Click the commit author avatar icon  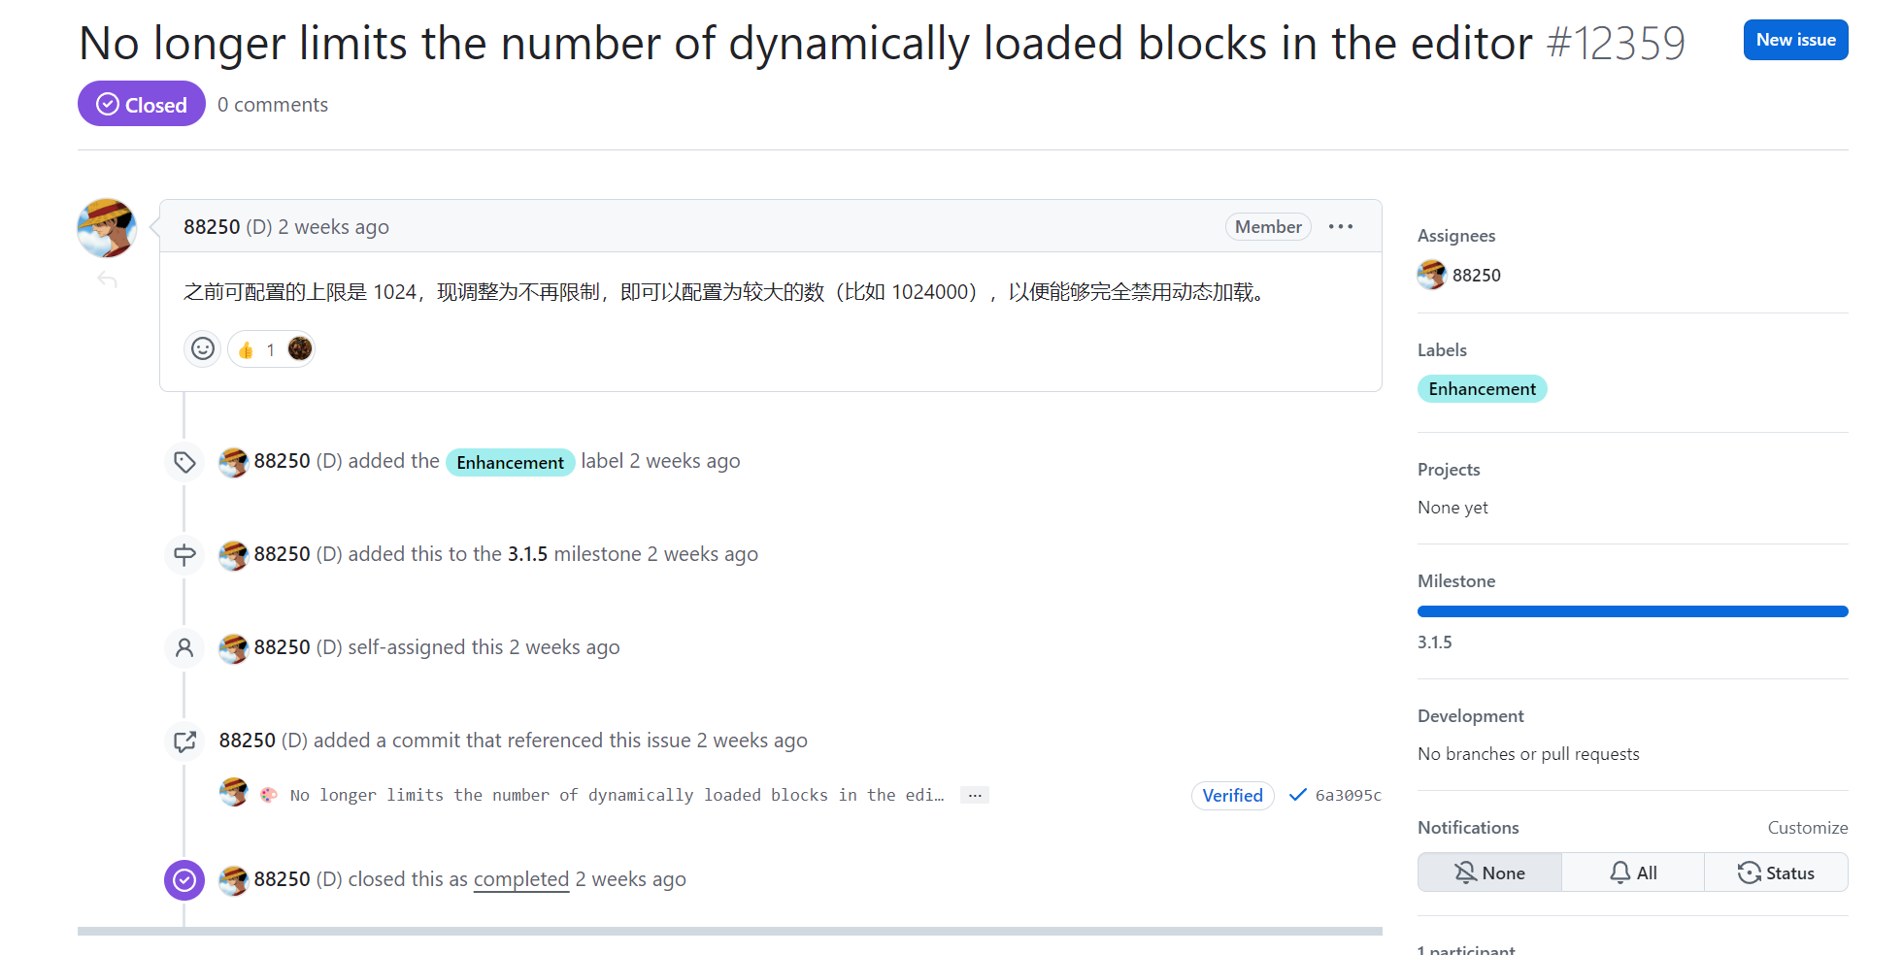[233, 792]
